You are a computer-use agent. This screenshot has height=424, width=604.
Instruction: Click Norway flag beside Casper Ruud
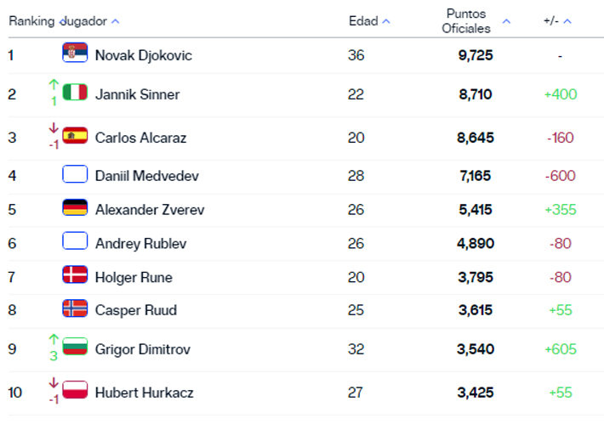(x=75, y=308)
